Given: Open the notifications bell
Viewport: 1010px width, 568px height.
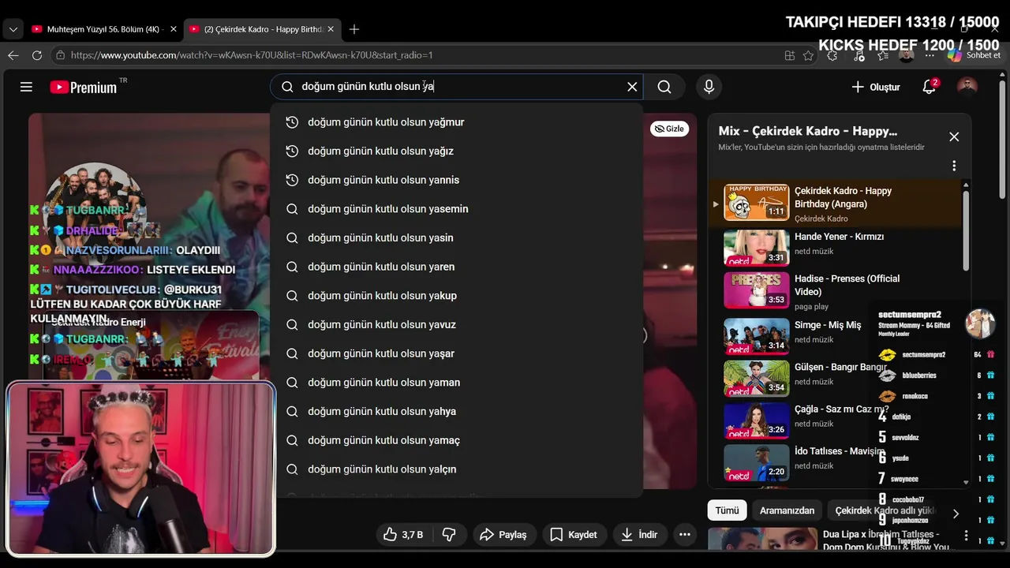Looking at the screenshot, I should point(930,87).
